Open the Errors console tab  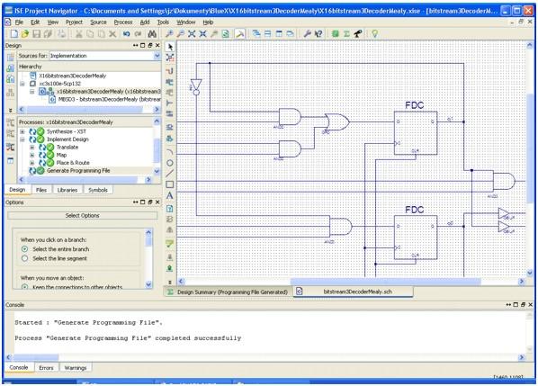point(46,368)
